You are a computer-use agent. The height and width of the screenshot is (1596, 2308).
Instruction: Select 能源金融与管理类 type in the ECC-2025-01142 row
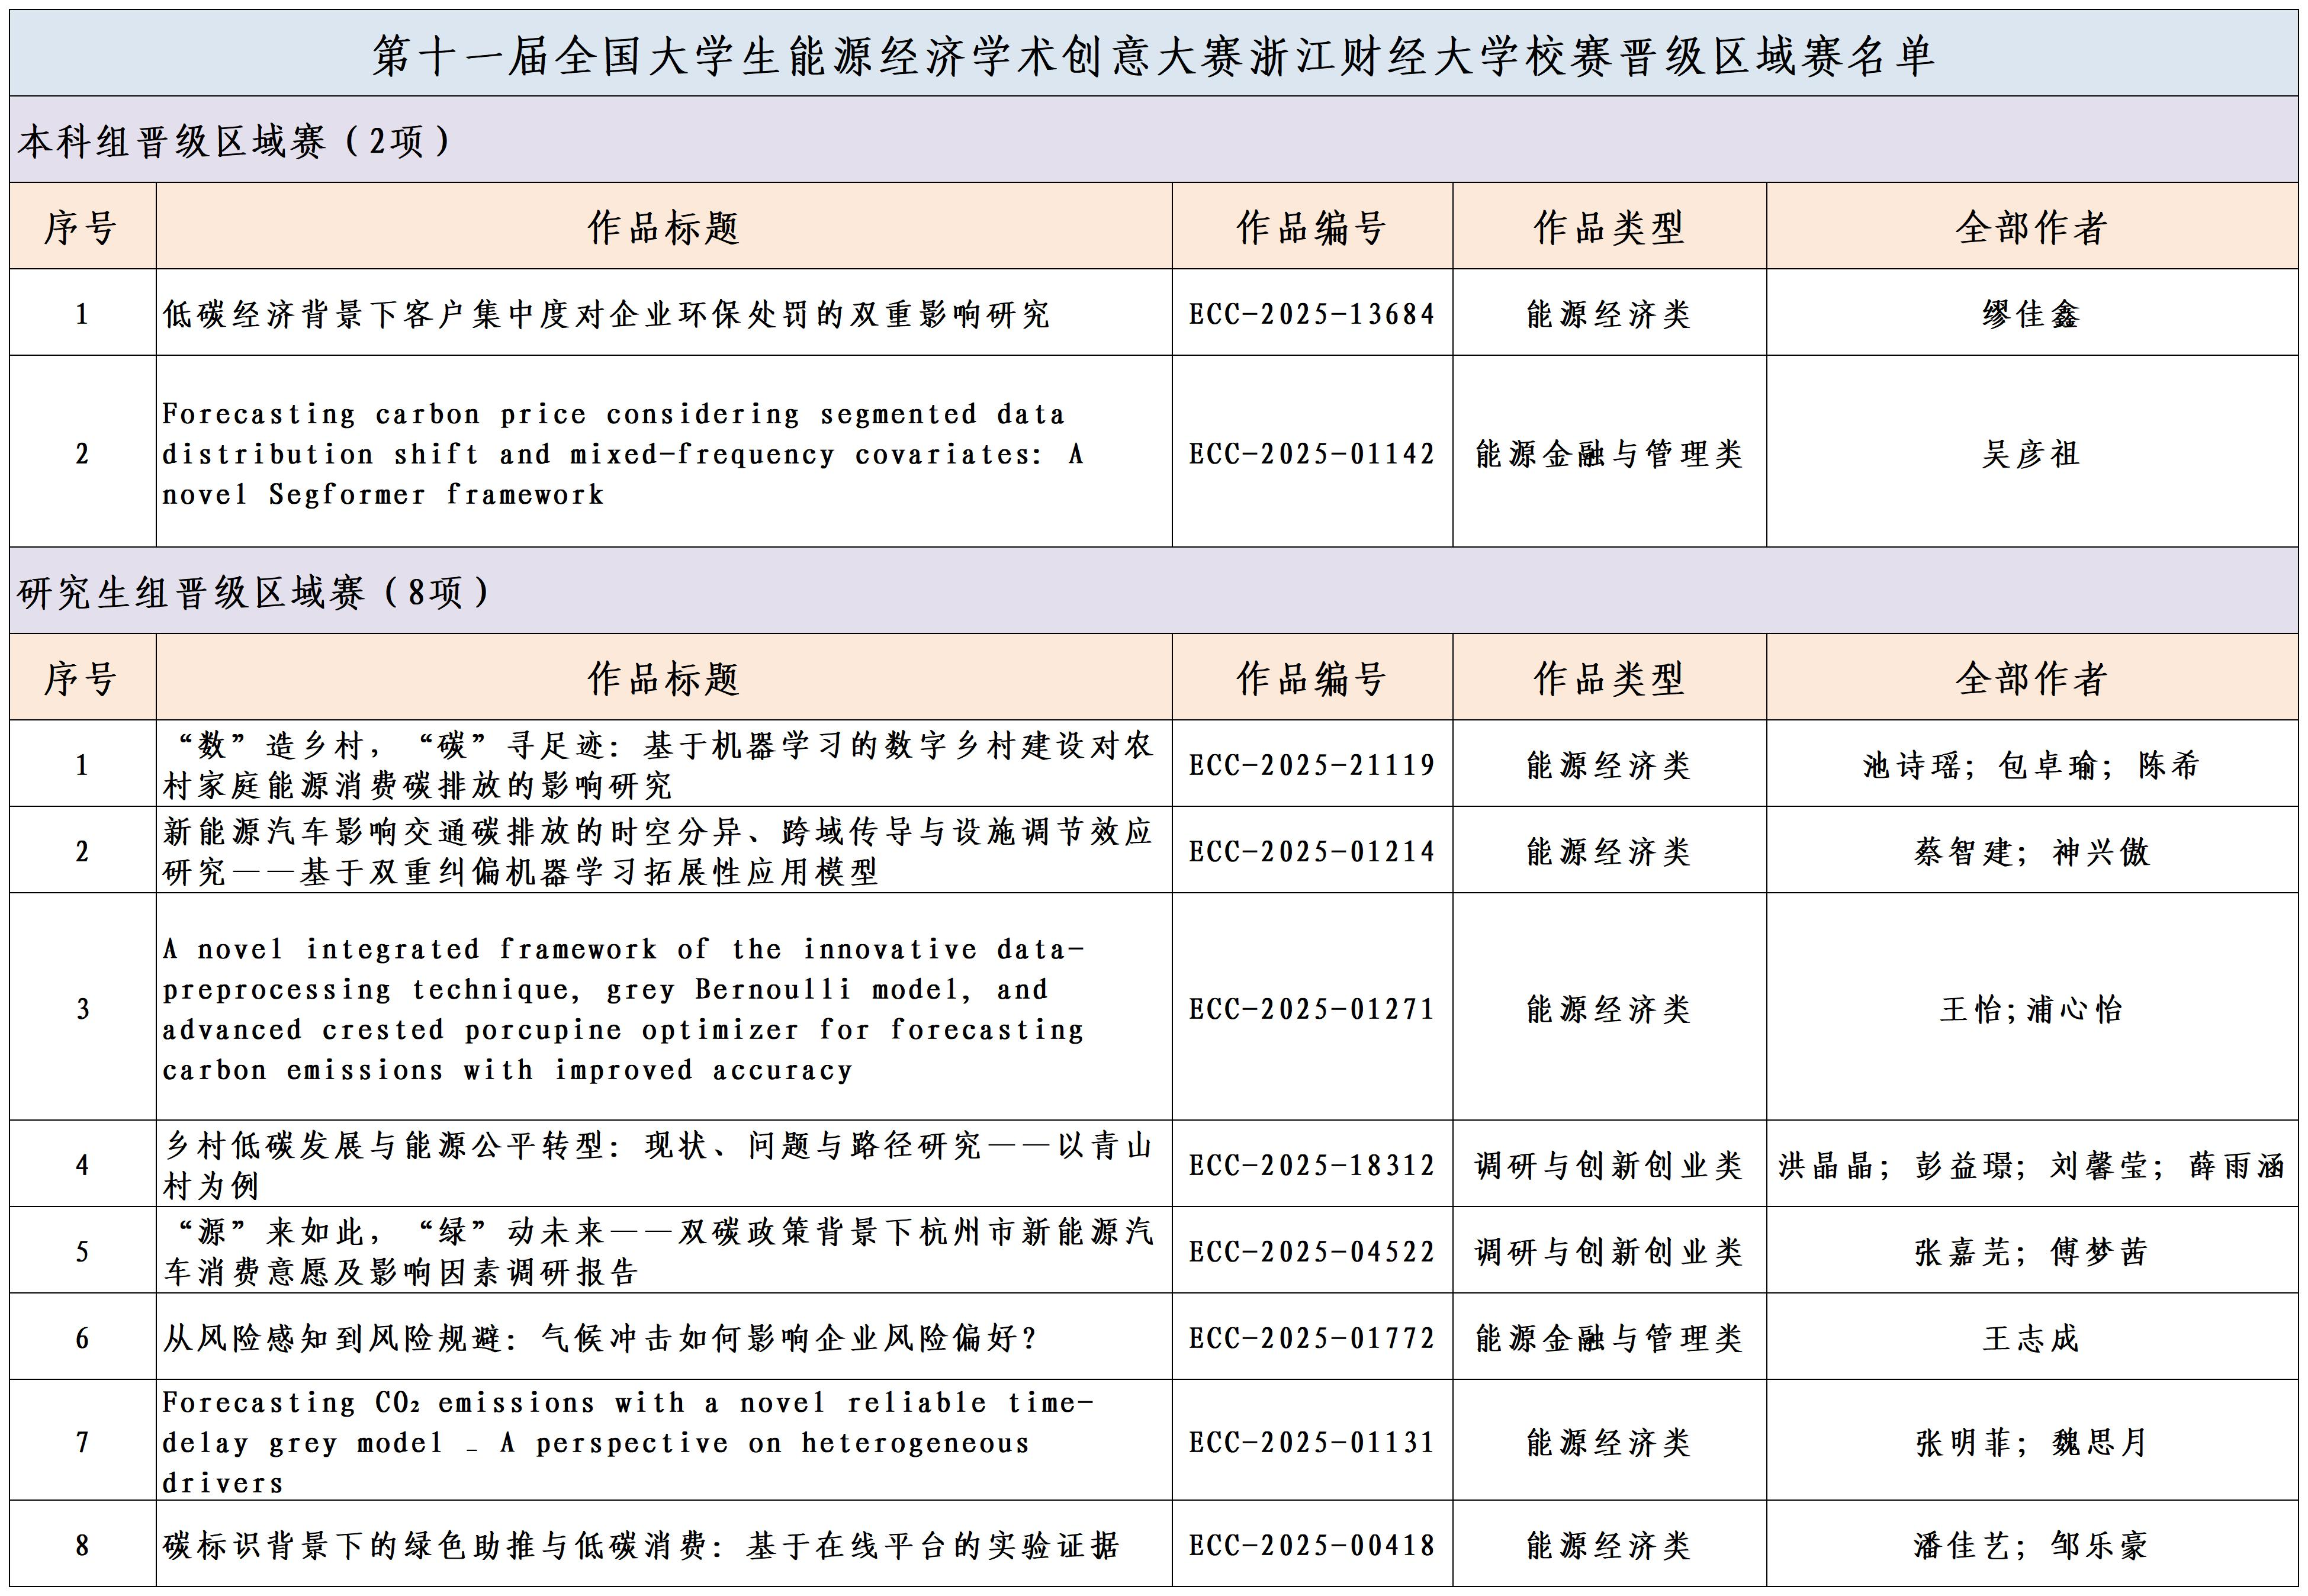[x=1608, y=454]
